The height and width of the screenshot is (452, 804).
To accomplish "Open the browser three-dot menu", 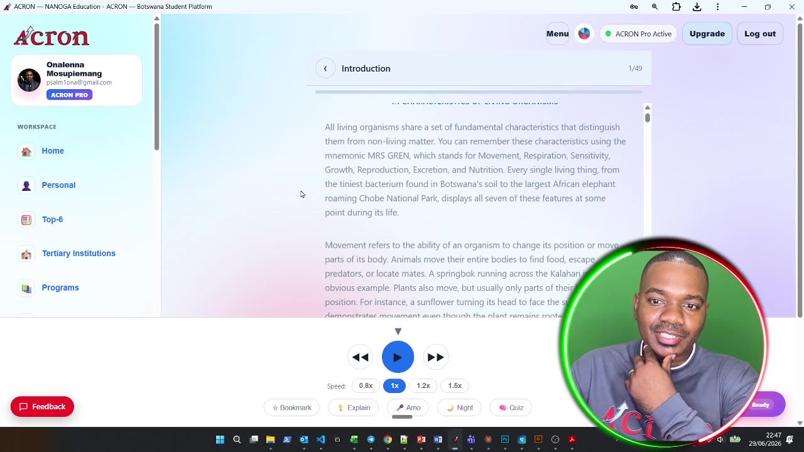I will pos(717,7).
